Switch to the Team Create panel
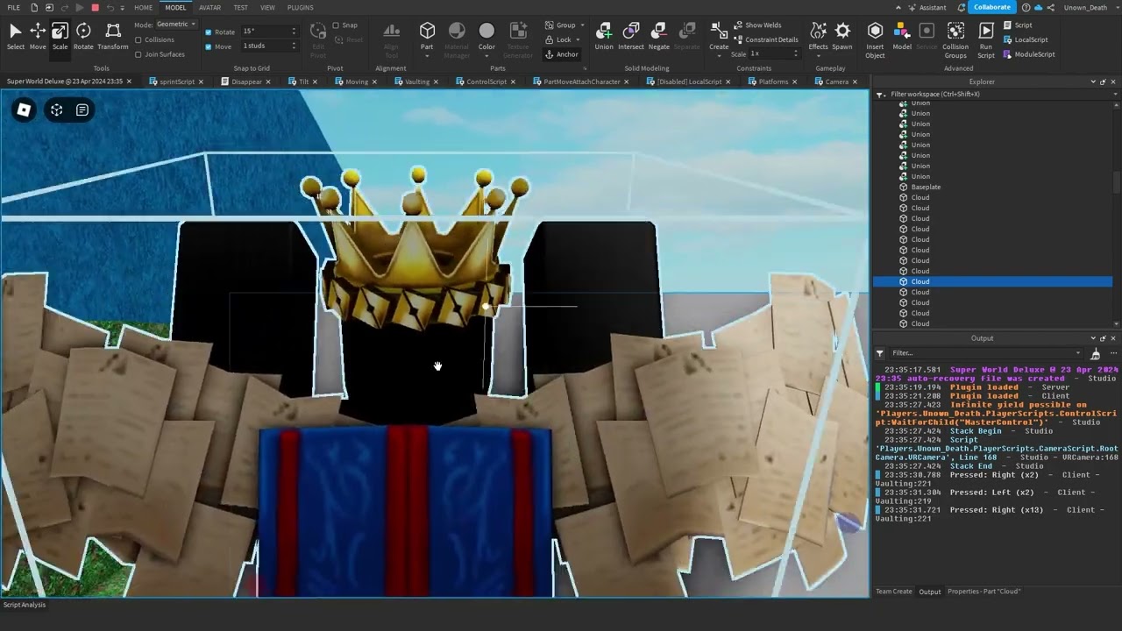Screen dimensions: 1122x631 point(893,592)
